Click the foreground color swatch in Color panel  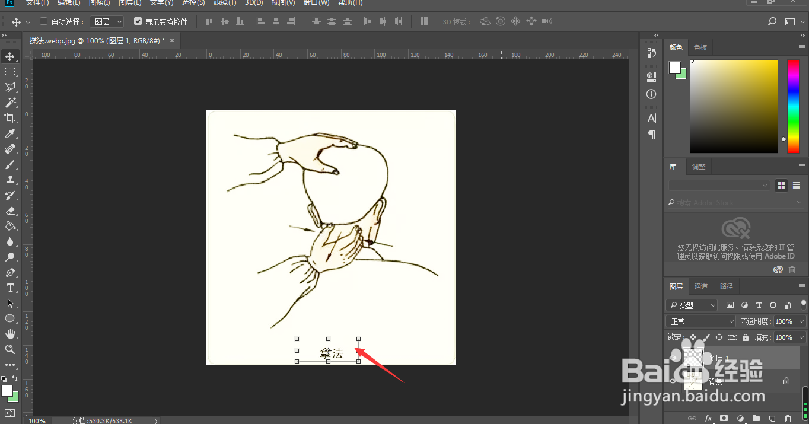(x=675, y=68)
